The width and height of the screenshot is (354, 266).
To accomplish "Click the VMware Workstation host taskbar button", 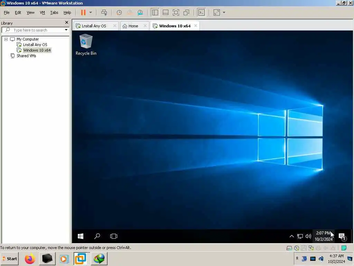I will pos(81,258).
